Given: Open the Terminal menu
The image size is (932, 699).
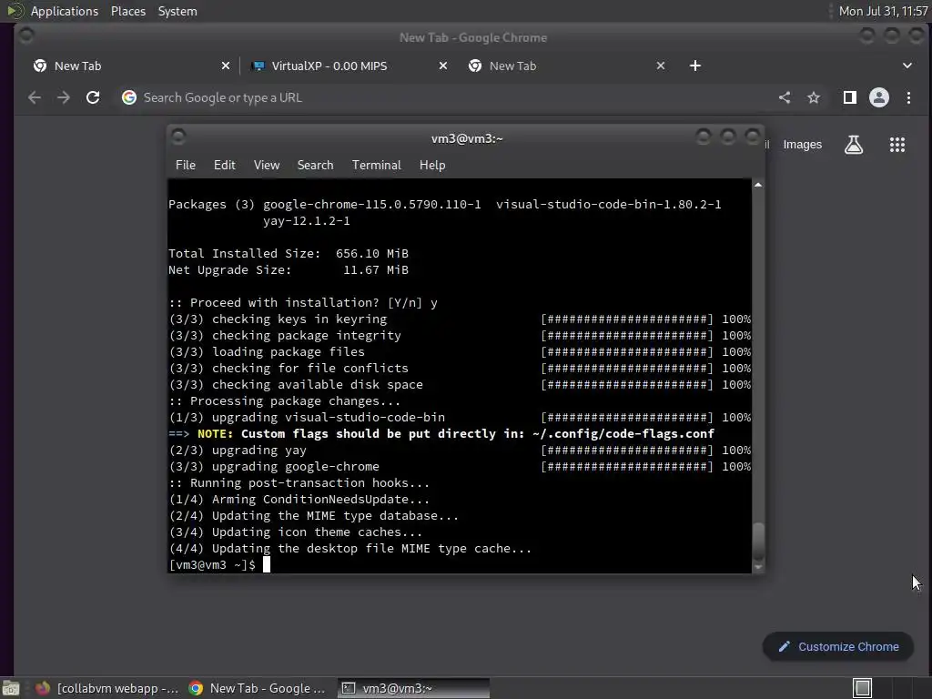Looking at the screenshot, I should (376, 166).
